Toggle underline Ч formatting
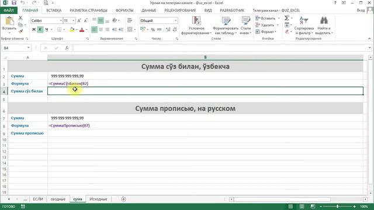Image resolution: width=374 pixels, height=210 pixels. coord(47,30)
